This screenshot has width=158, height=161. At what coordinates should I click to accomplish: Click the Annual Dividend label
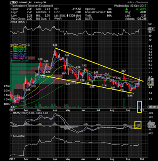(x=95, y=12)
